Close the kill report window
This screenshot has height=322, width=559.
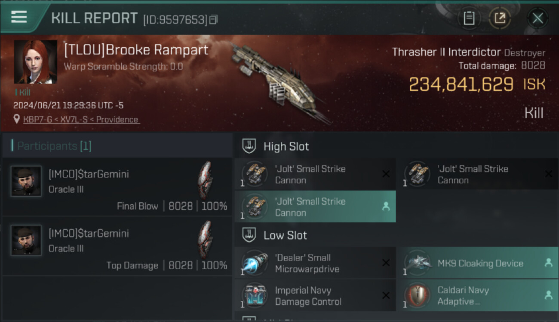pyautogui.click(x=537, y=18)
